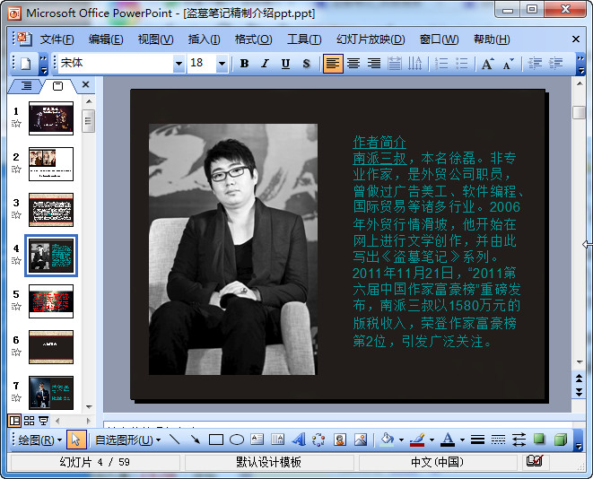The height and width of the screenshot is (479, 593).
Task: Select slide 1 thumbnail
Action: 51,118
